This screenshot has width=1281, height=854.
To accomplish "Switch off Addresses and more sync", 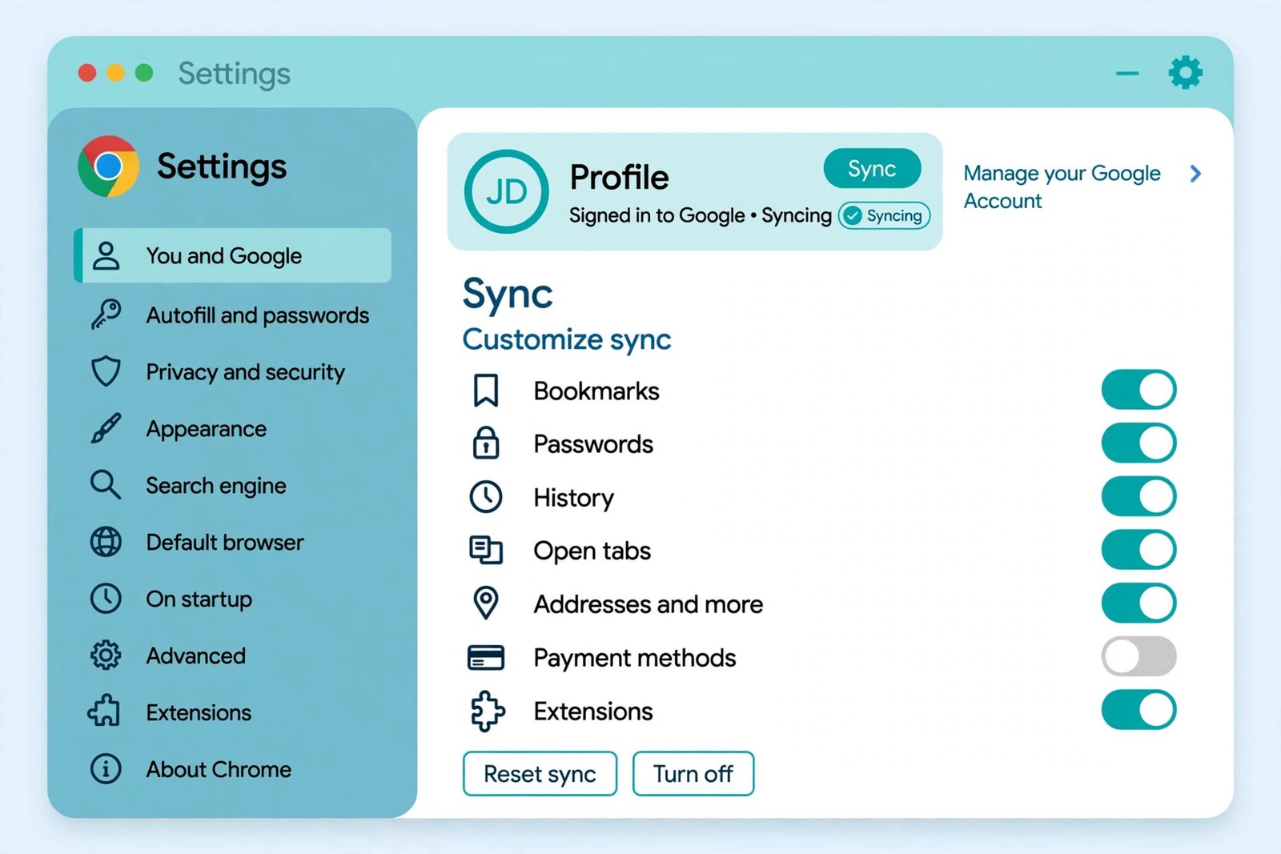I will [1138, 603].
